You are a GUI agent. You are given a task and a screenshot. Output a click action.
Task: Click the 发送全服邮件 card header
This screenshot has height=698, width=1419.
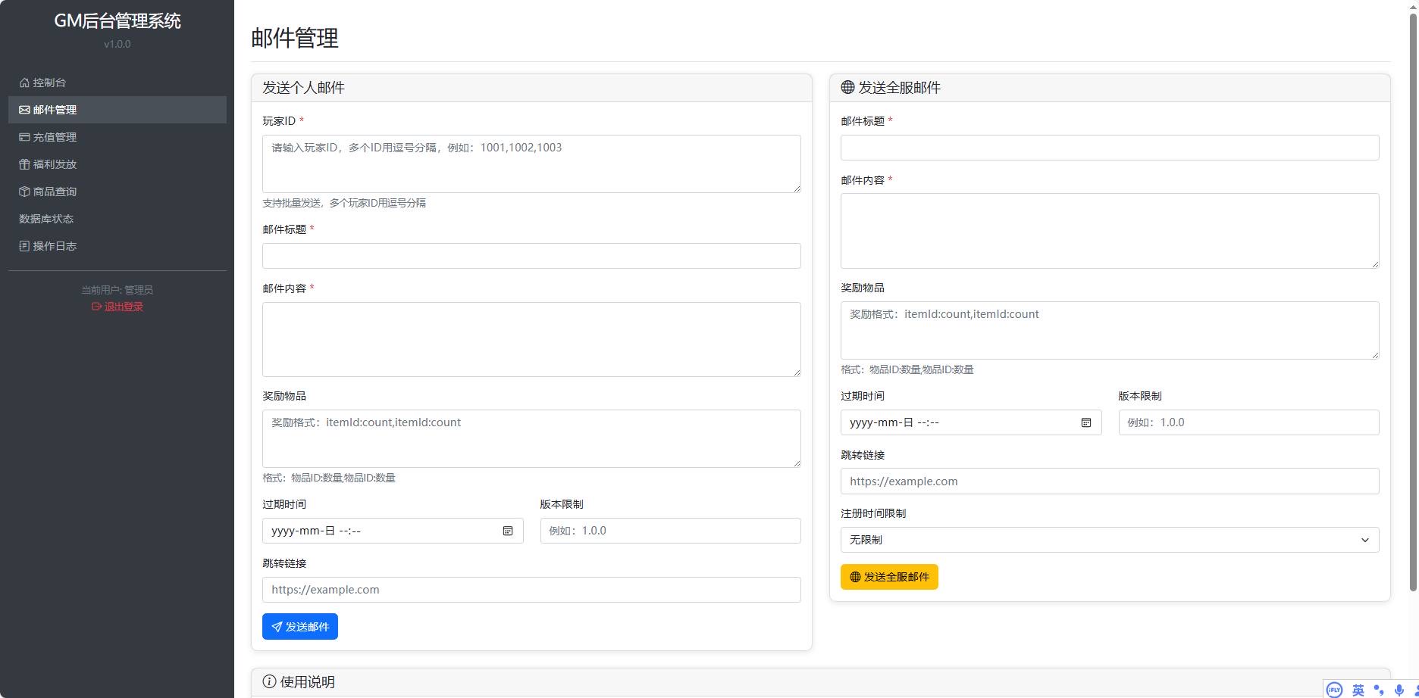coord(1110,88)
